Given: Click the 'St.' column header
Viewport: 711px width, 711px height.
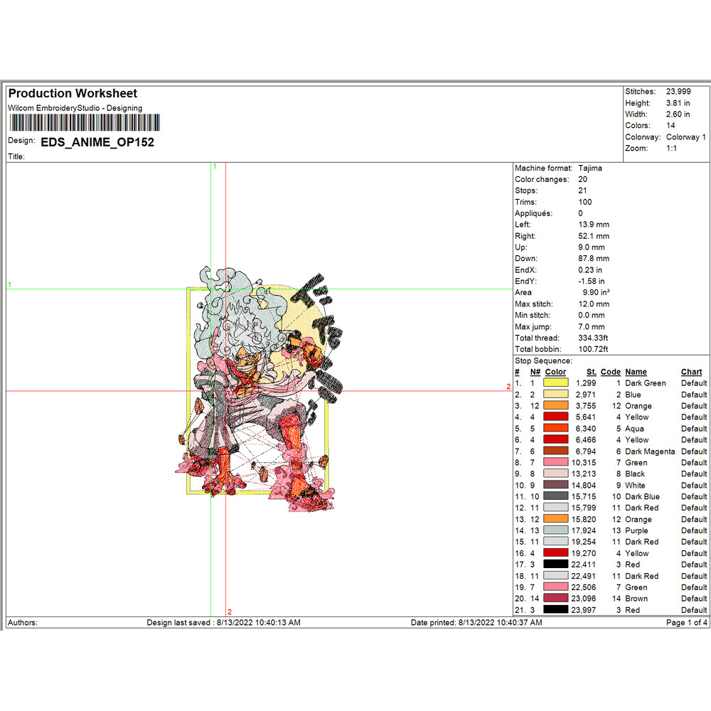Looking at the screenshot, I should point(591,372).
